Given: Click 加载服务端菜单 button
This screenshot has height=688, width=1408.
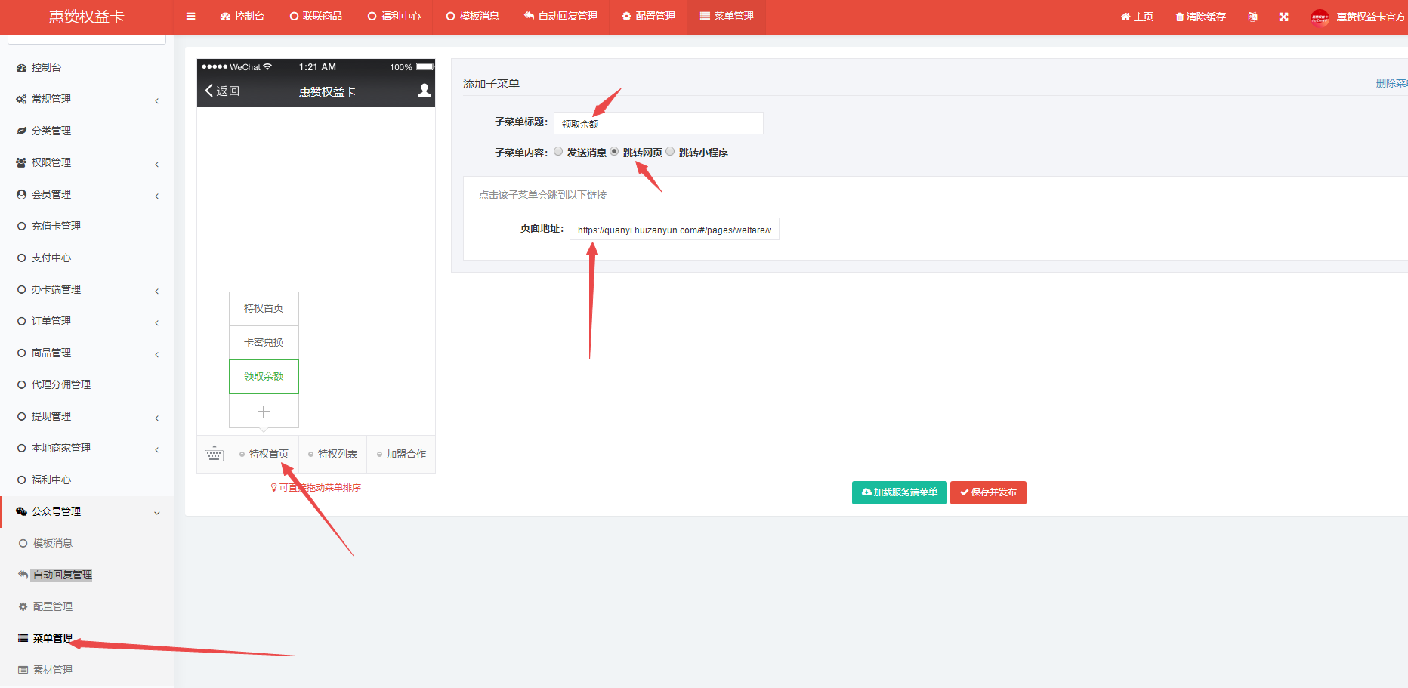Looking at the screenshot, I should pyautogui.click(x=899, y=492).
